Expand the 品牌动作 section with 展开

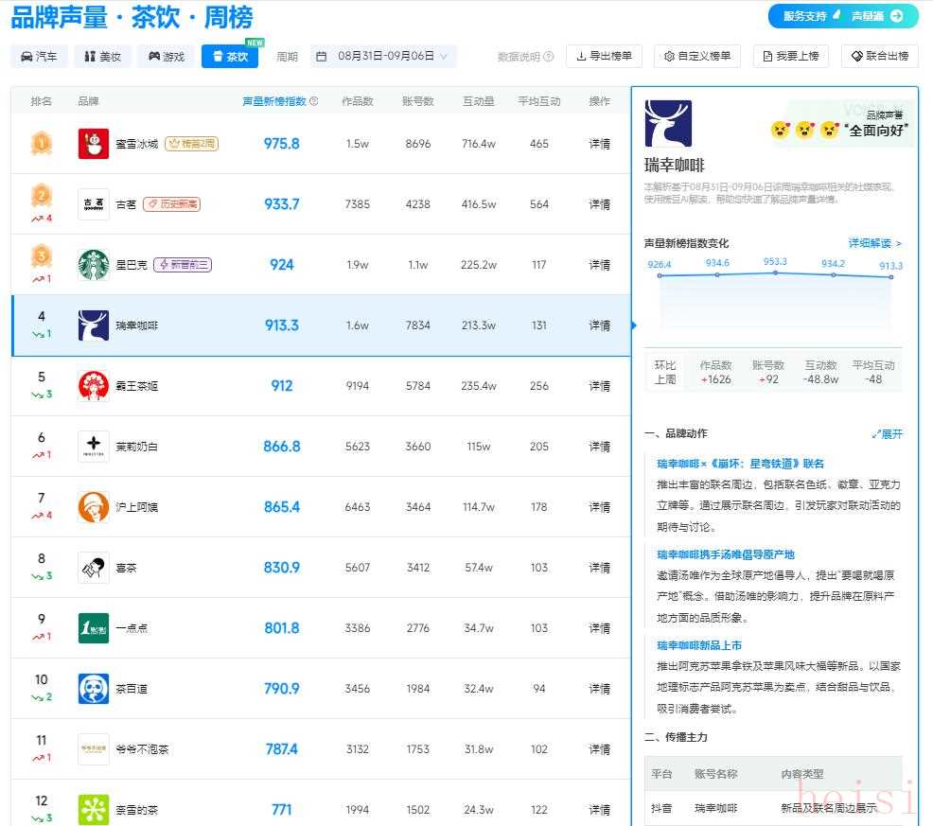pos(887,434)
